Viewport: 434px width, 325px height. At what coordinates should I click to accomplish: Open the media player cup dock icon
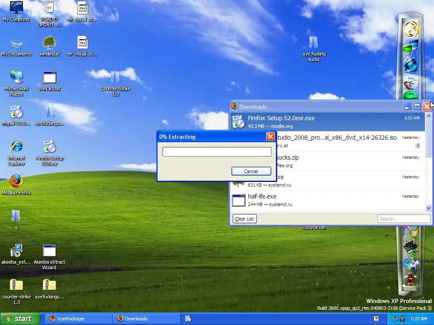point(410,83)
